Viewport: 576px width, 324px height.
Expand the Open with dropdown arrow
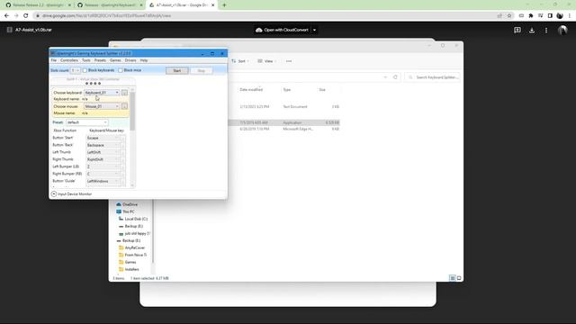[x=314, y=30]
